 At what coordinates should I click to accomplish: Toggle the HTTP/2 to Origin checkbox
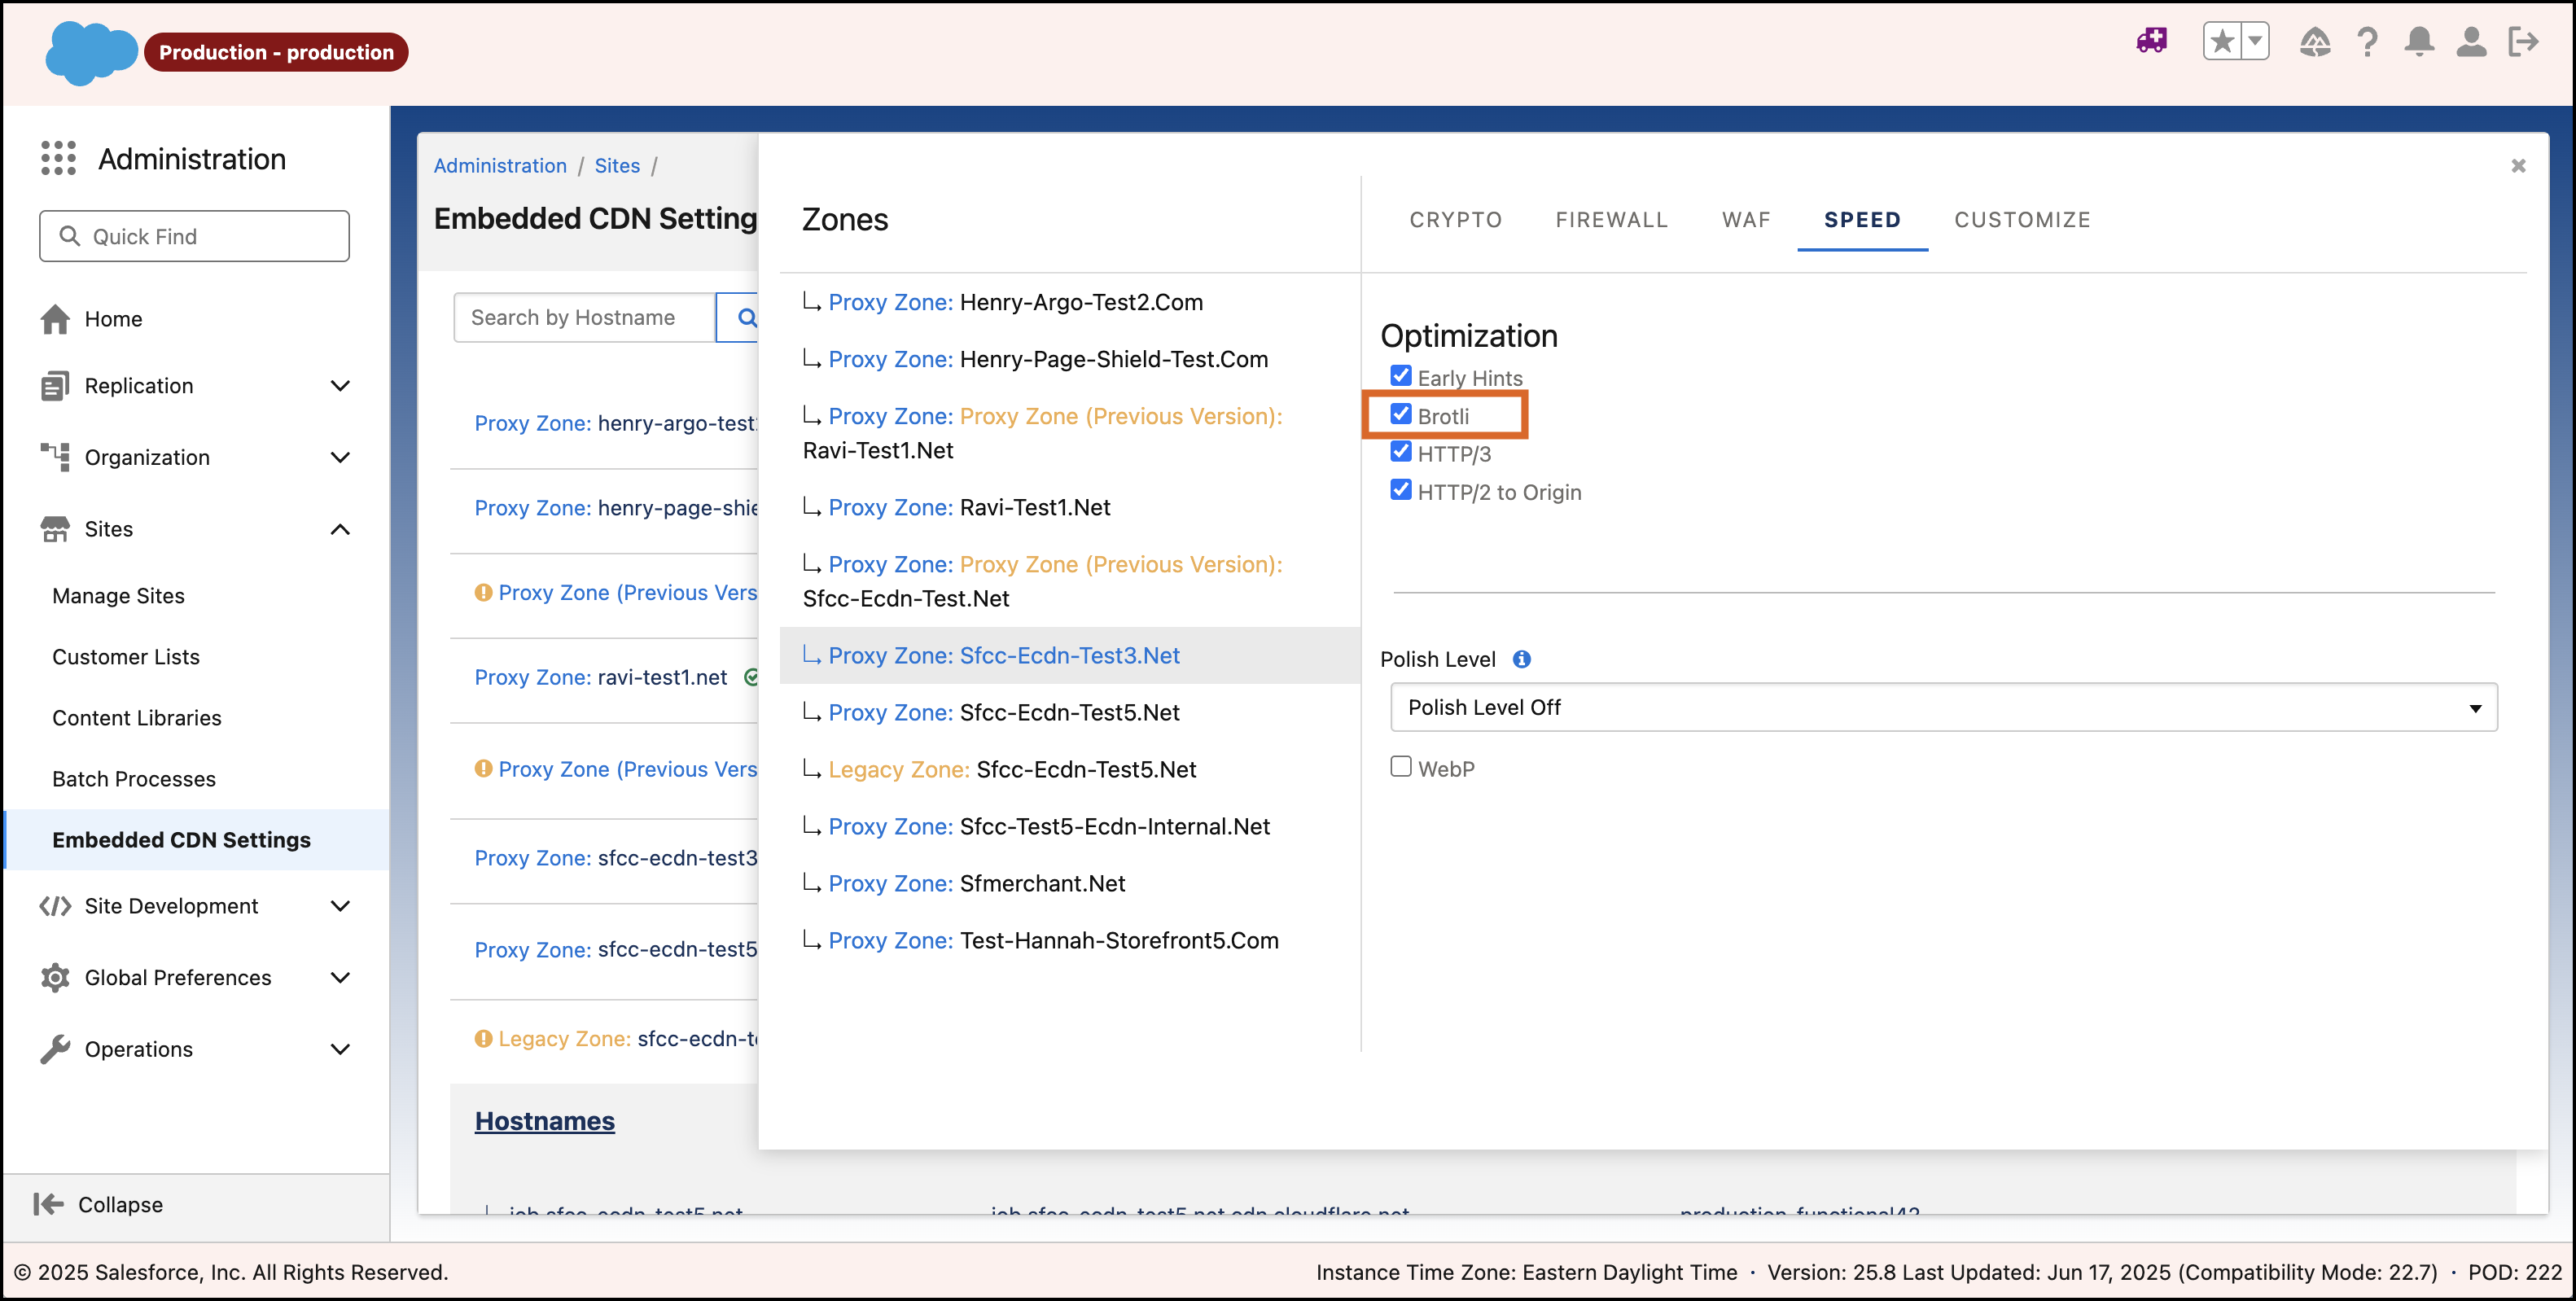coord(1400,490)
